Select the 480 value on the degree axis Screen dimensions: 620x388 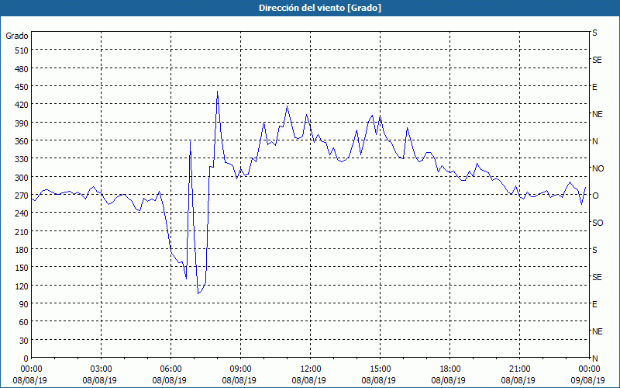[22, 69]
